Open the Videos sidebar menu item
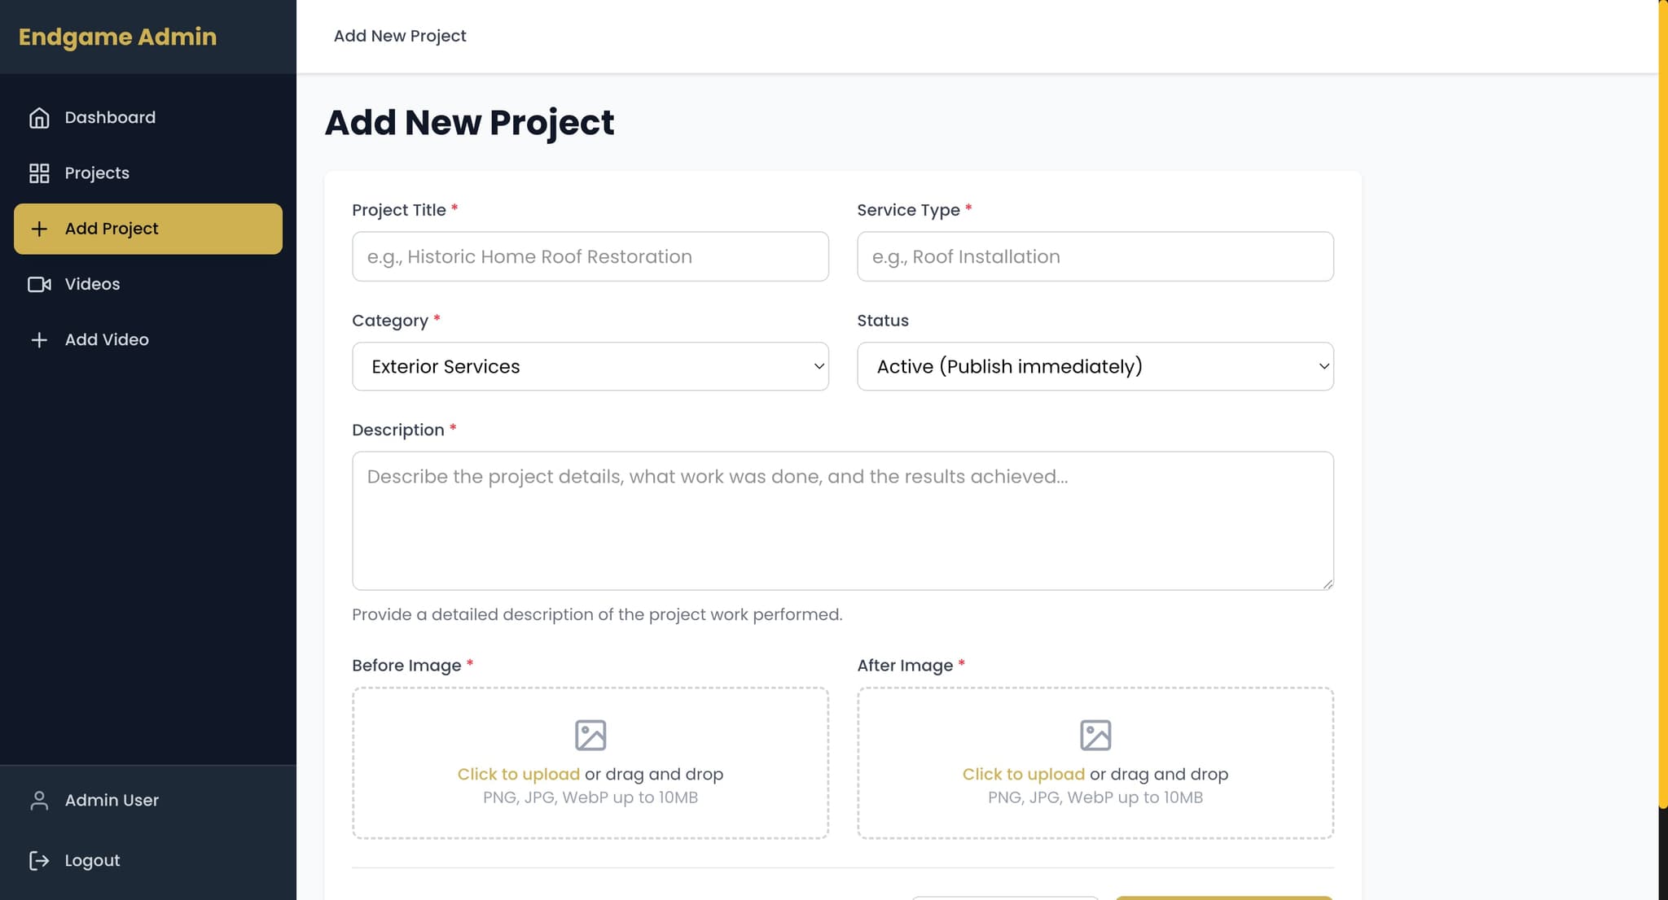The width and height of the screenshot is (1668, 900). click(92, 284)
